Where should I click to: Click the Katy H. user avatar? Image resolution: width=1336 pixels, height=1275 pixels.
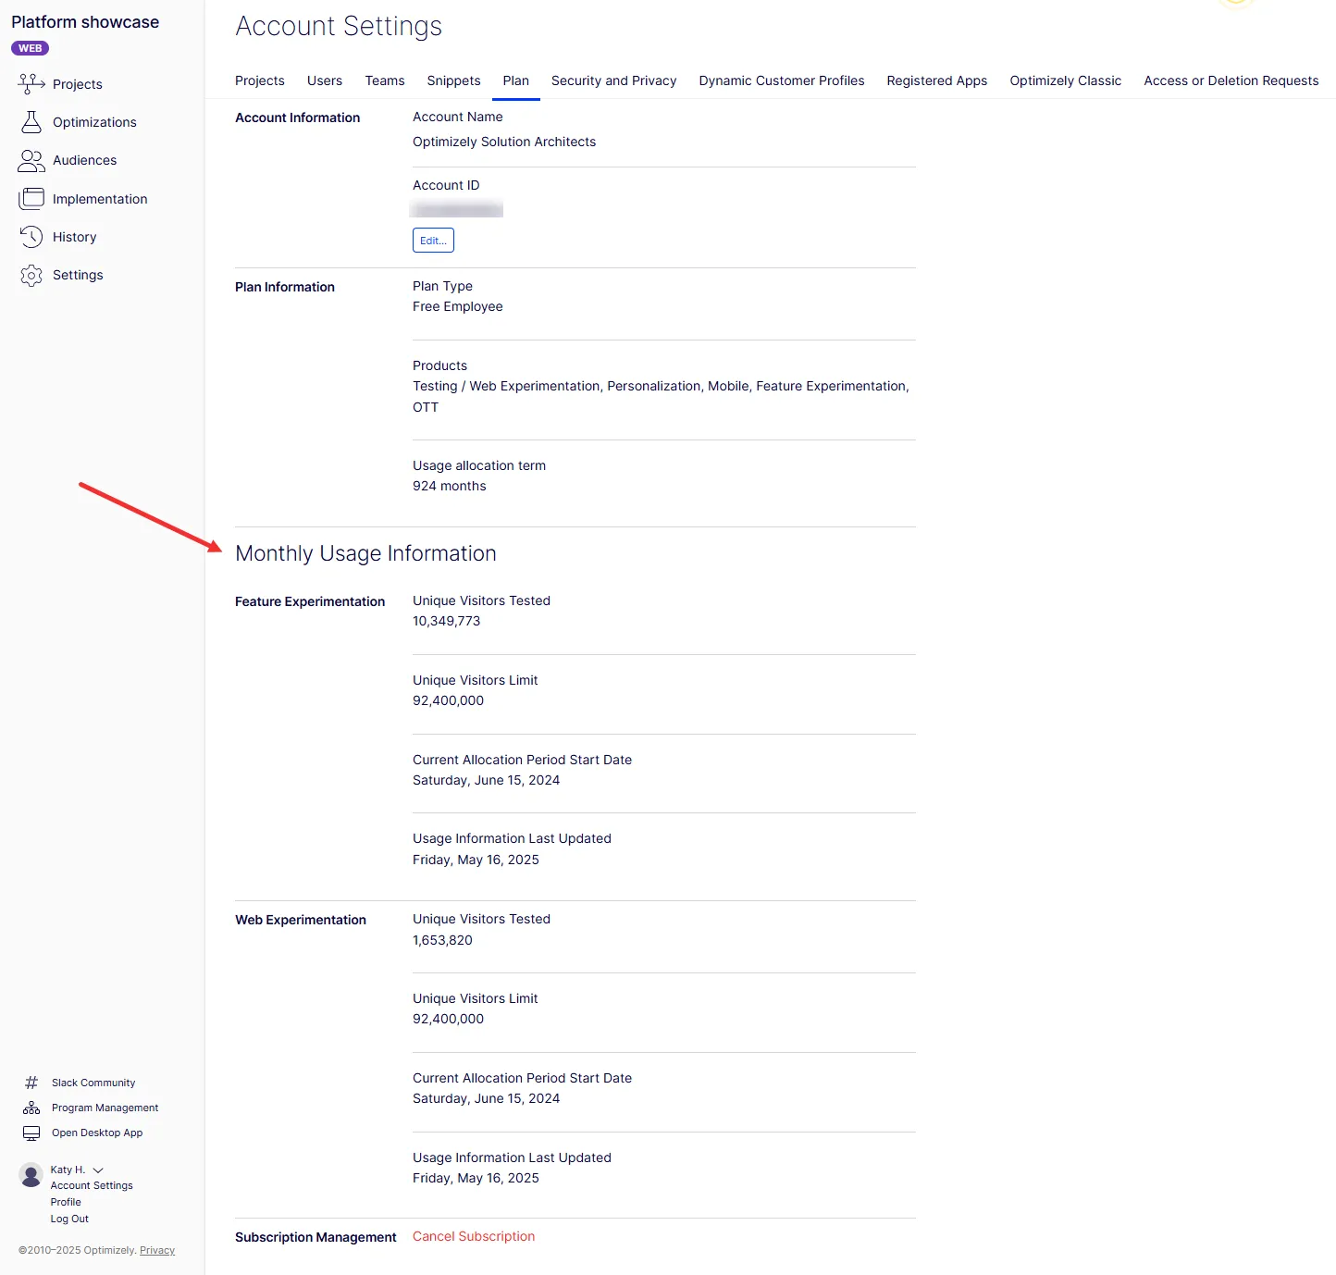click(31, 1175)
